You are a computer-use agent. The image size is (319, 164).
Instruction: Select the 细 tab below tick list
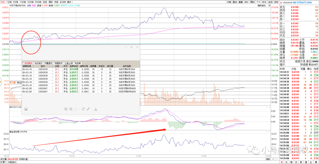(292, 162)
